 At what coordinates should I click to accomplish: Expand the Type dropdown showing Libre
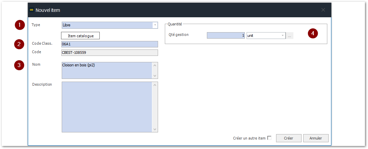click(x=155, y=25)
